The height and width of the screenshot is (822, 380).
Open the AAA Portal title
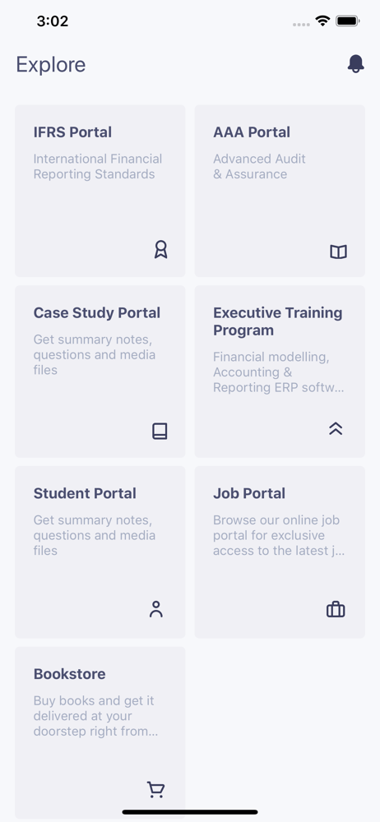tap(252, 132)
